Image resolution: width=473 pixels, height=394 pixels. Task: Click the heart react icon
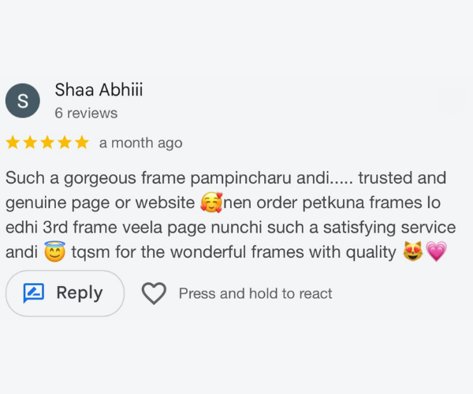(154, 294)
